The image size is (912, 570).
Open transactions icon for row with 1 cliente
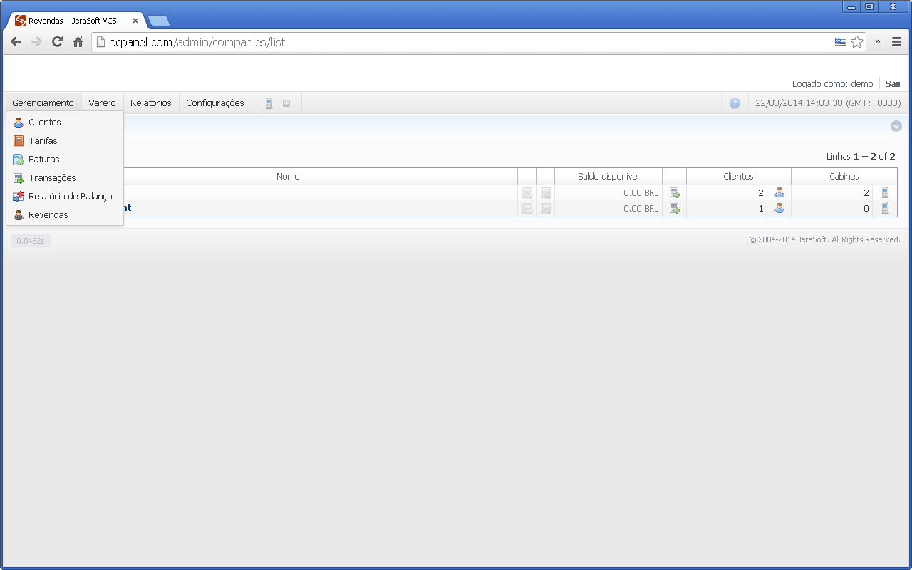click(x=675, y=209)
